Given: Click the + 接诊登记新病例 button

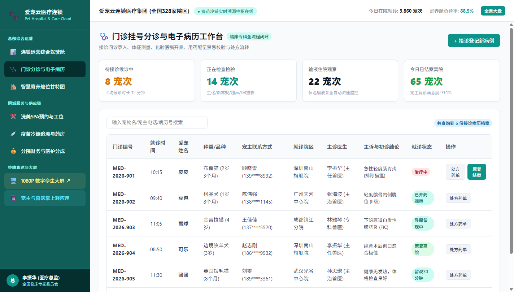Looking at the screenshot, I should 474,40.
